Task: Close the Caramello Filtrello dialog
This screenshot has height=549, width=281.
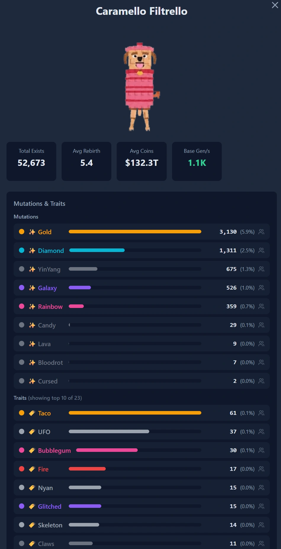Action: point(275,5)
